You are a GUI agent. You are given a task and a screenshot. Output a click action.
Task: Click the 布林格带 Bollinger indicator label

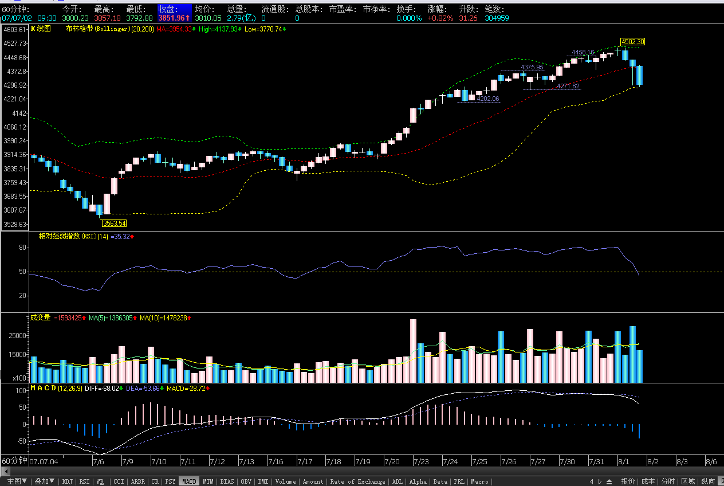click(x=109, y=29)
